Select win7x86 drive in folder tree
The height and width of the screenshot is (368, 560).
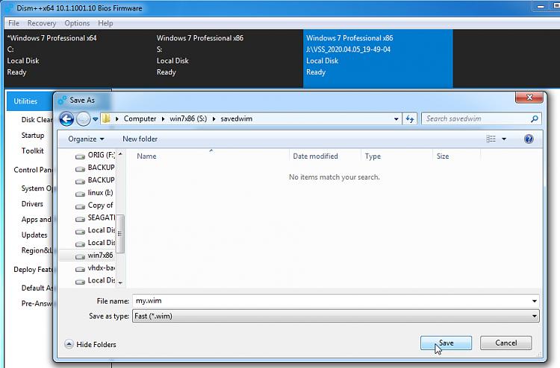pyautogui.click(x=100, y=256)
